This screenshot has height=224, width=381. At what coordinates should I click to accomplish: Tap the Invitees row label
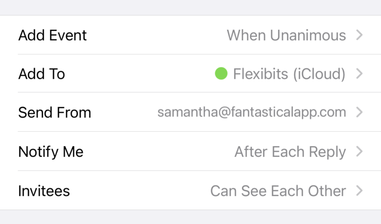point(44,191)
